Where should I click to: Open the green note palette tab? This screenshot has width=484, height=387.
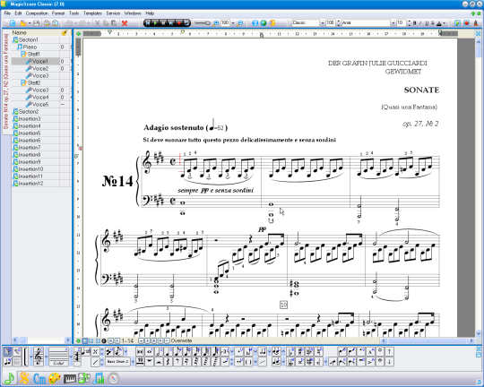pos(9,378)
